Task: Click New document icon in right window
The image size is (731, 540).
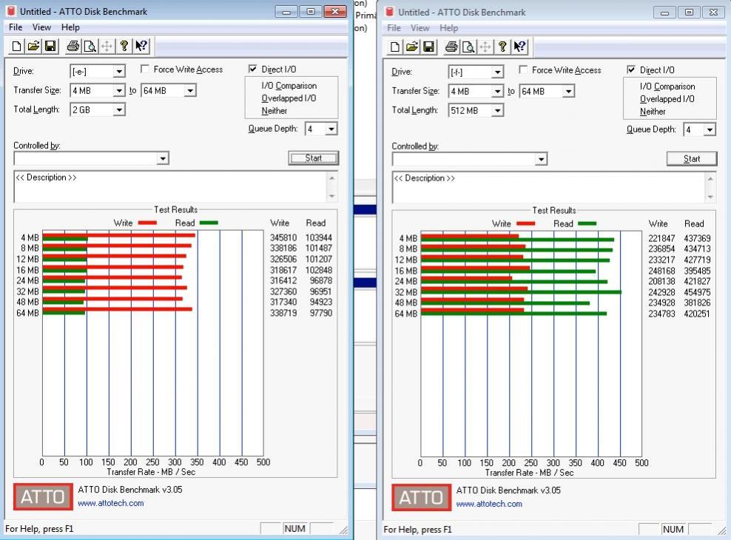Action: (x=395, y=47)
